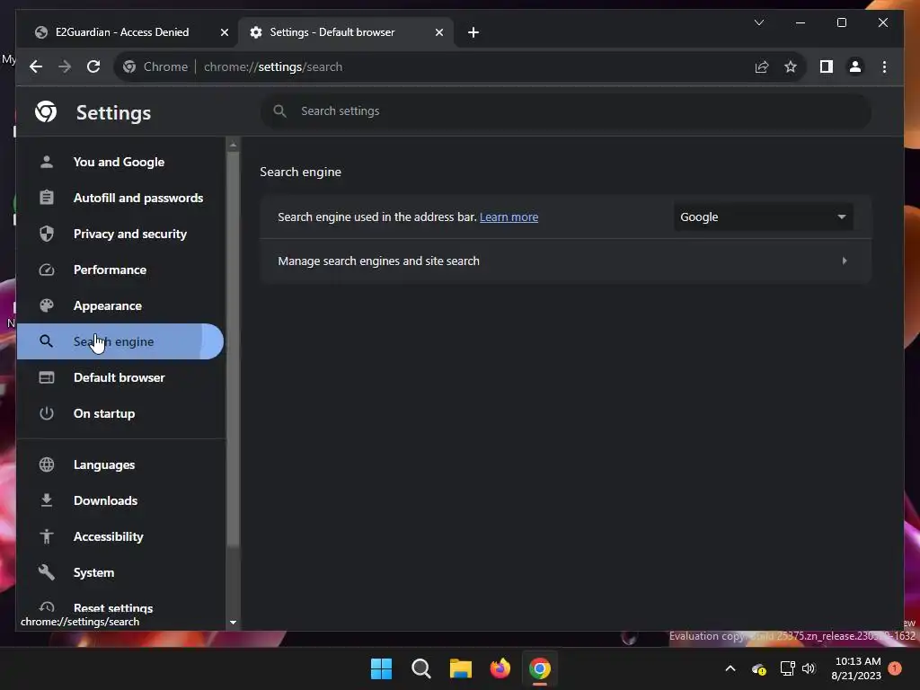Click the download arrow icon for Downloads

47,500
